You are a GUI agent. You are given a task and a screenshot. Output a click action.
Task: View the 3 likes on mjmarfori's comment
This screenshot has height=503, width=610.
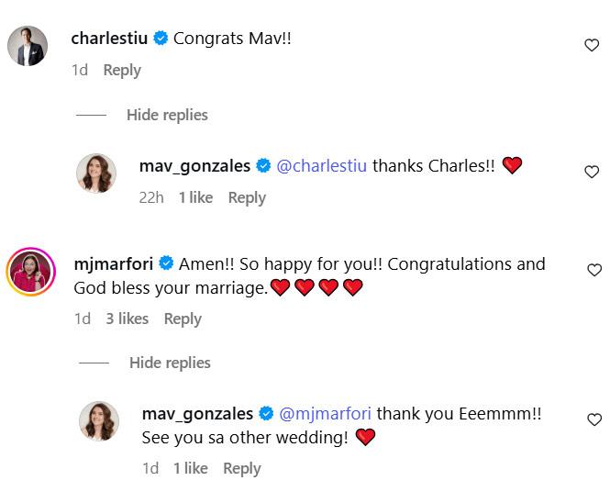point(127,319)
